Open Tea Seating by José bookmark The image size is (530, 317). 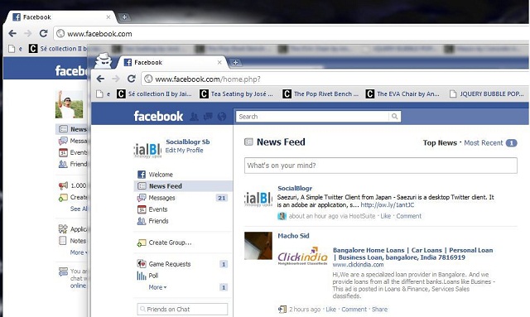click(x=236, y=94)
